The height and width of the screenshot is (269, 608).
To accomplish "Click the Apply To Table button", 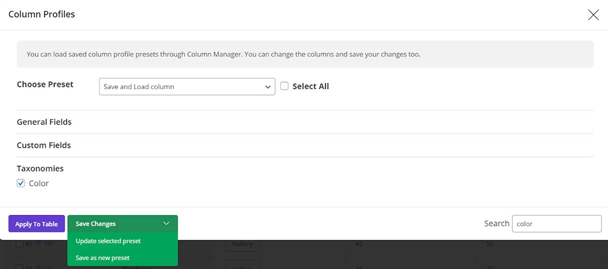I will [x=36, y=224].
